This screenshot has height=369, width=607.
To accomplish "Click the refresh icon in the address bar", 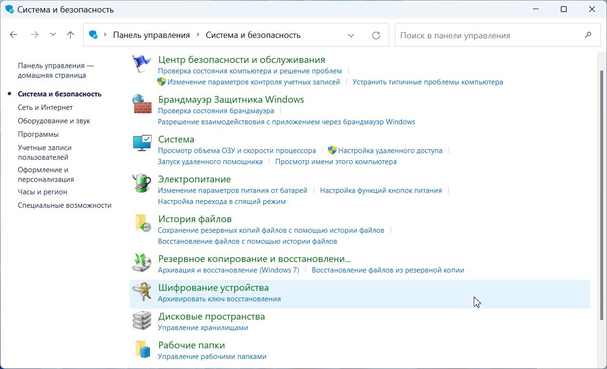I will click(x=376, y=35).
